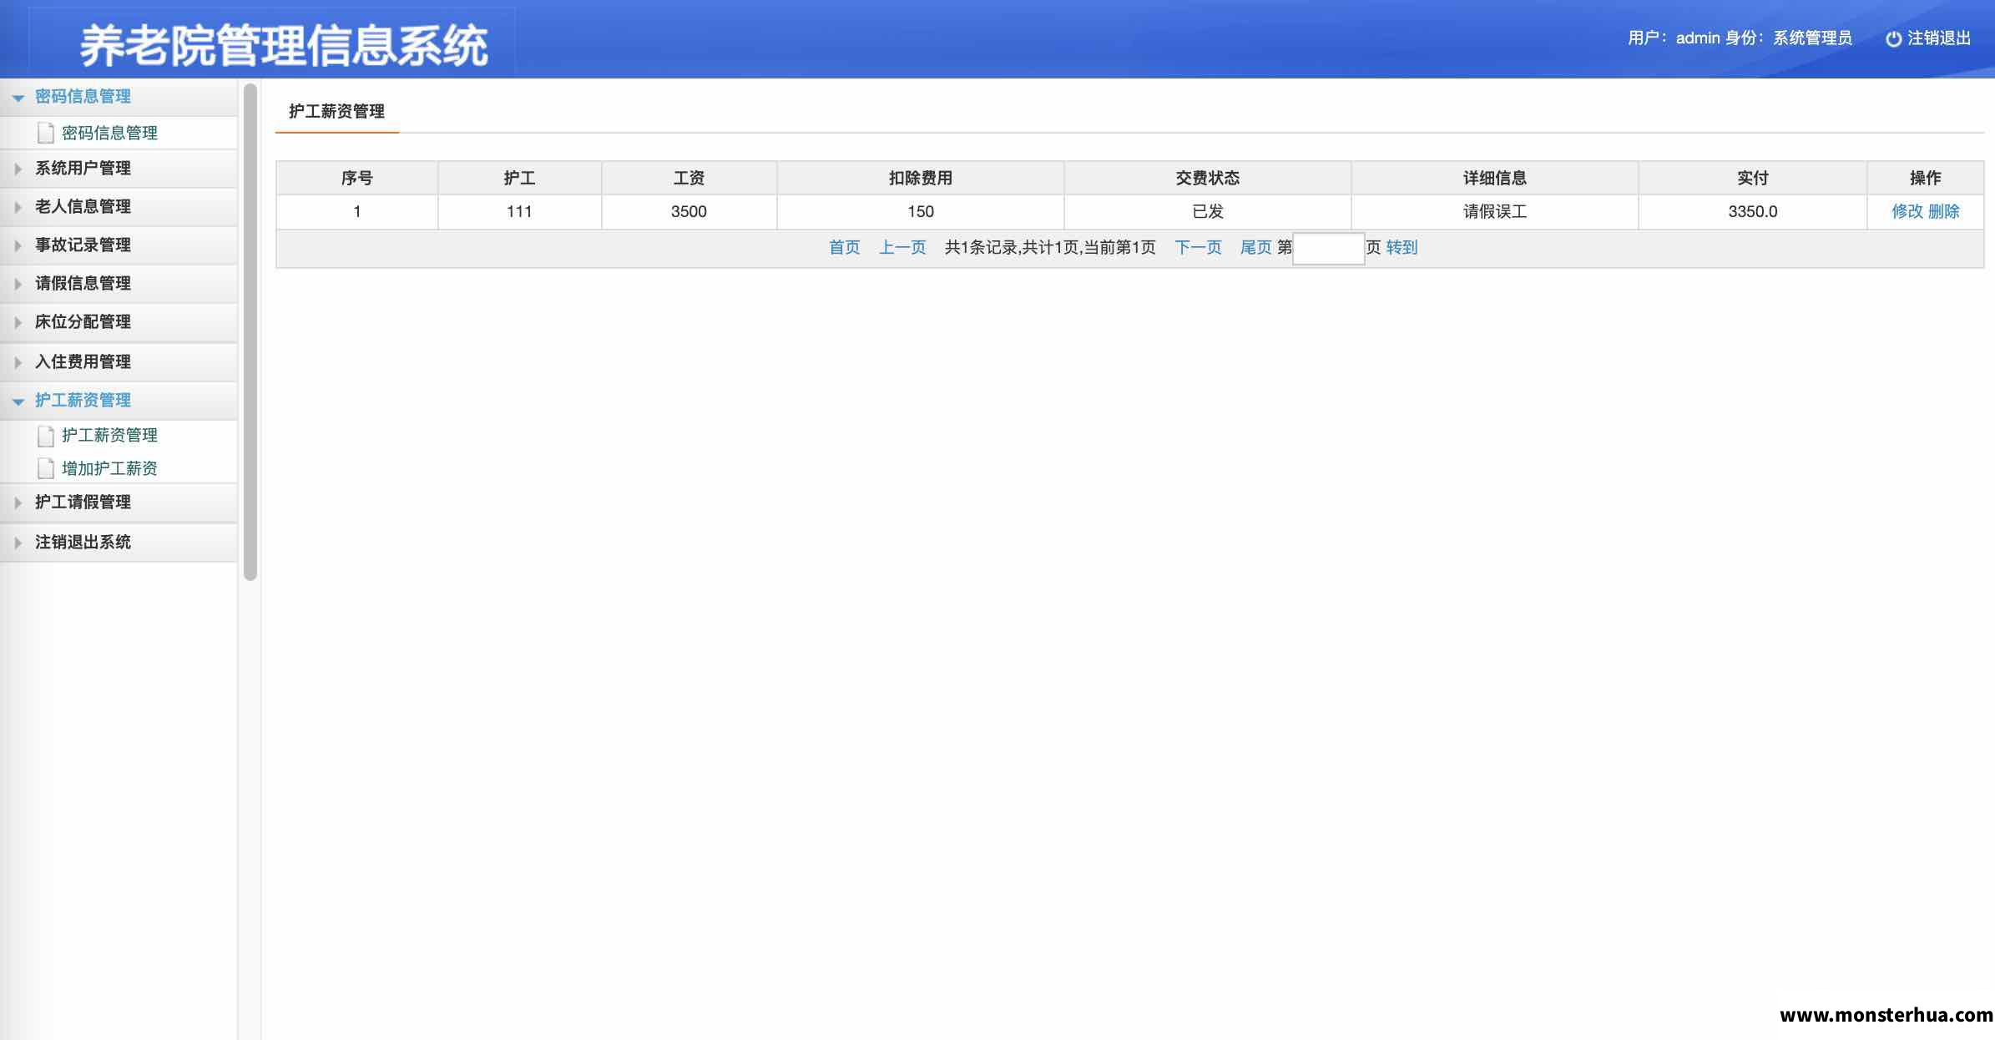Image resolution: width=1995 pixels, height=1040 pixels.
Task: Click the 注销退出 link in header
Action: pyautogui.click(x=1938, y=38)
